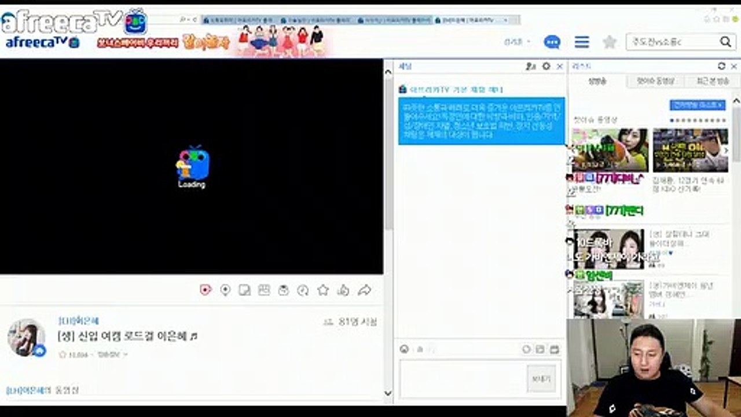Click the share arrow icon under player
The height and width of the screenshot is (417, 741).
(x=364, y=290)
